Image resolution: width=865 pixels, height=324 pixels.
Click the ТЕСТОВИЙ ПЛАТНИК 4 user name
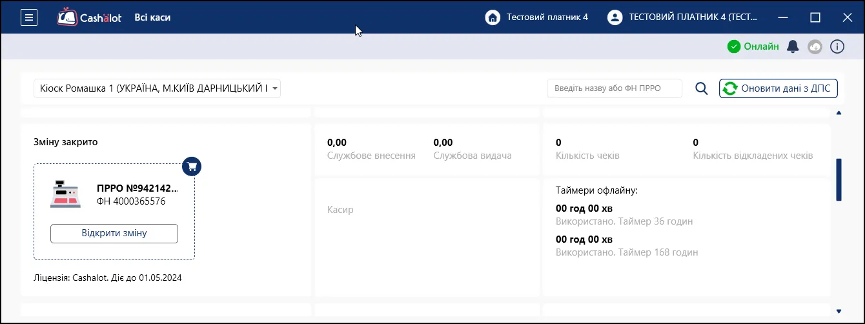pyautogui.click(x=693, y=17)
